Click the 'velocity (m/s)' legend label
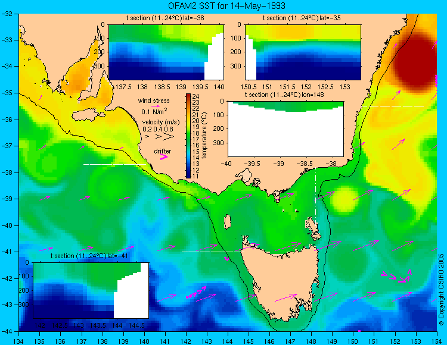This screenshot has height=345, width=447. 161,123
